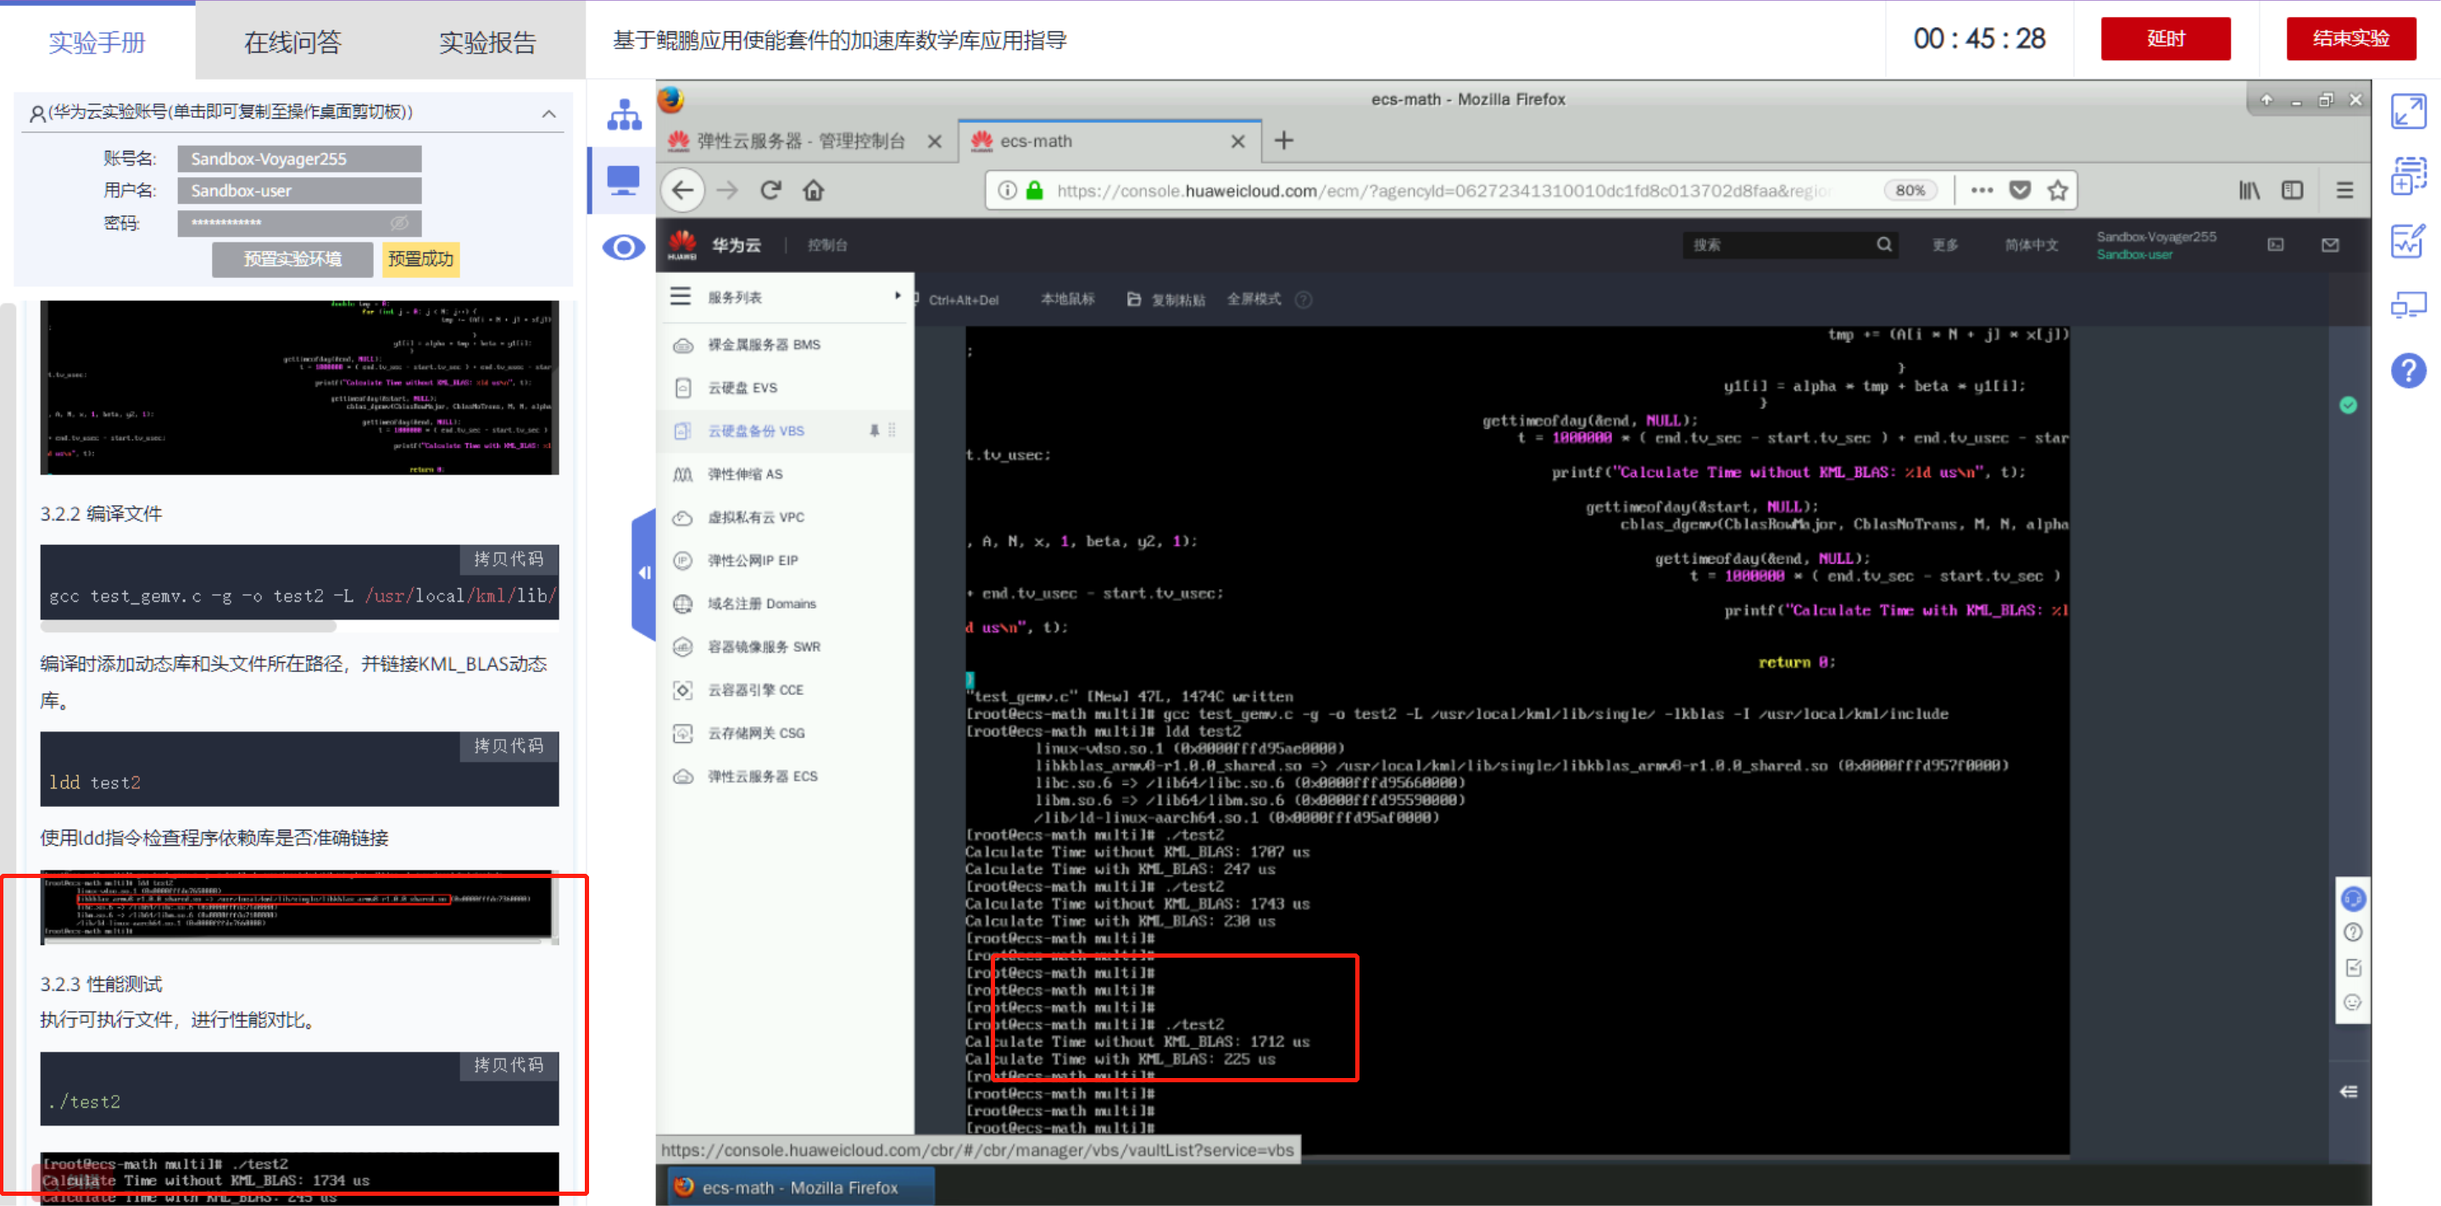Toggle pin on 云硬盘备份 VBS item
This screenshot has height=1206, width=2441.
pos(874,430)
